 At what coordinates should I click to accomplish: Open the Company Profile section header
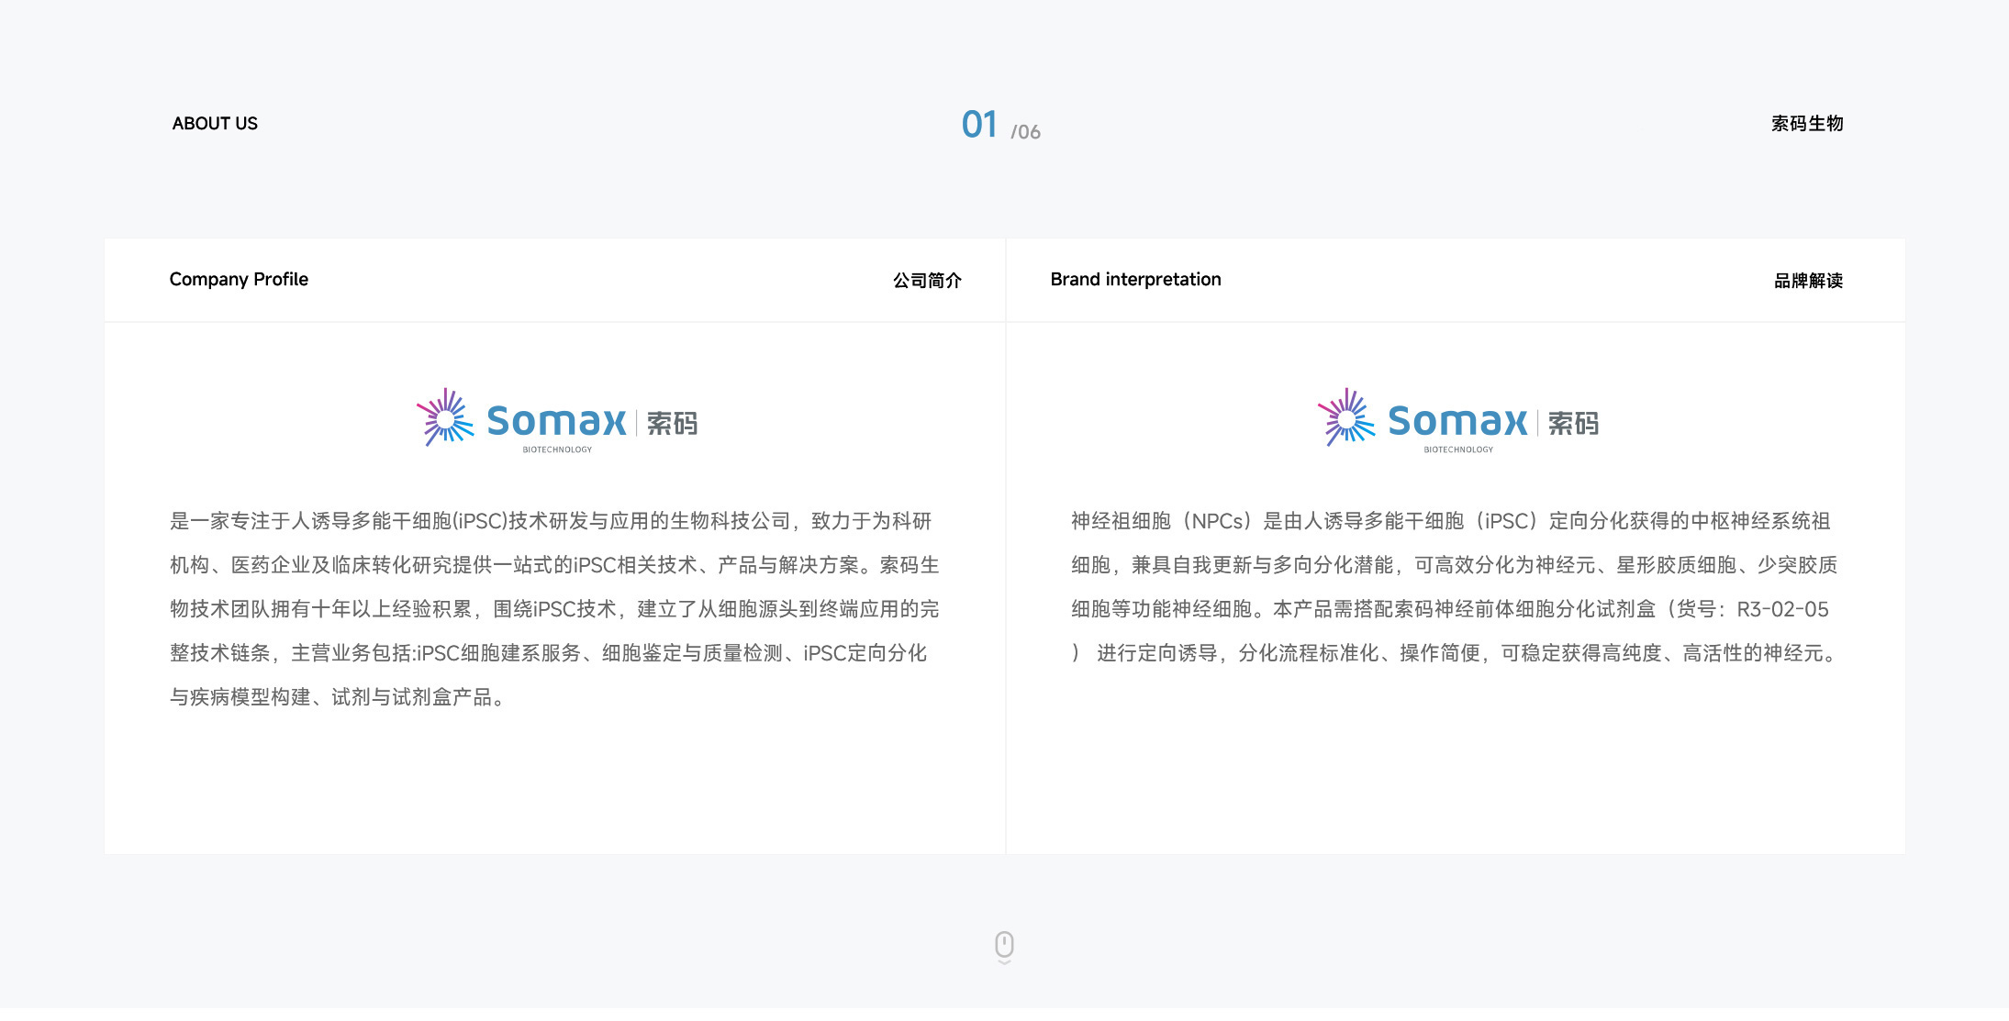click(x=239, y=280)
